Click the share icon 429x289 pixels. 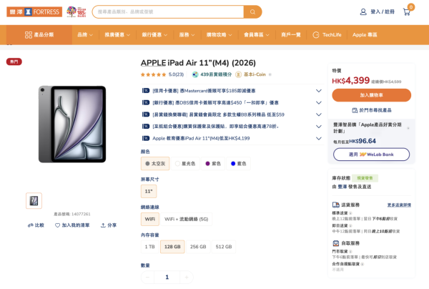pyautogui.click(x=103, y=225)
